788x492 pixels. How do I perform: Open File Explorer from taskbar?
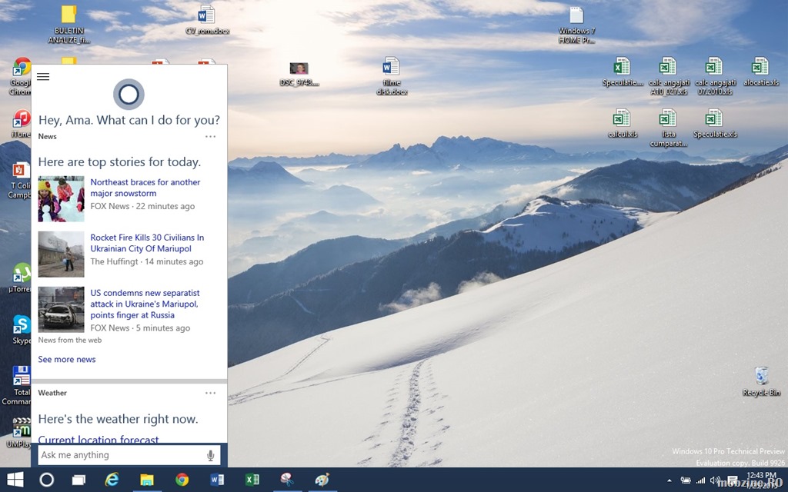(x=147, y=480)
